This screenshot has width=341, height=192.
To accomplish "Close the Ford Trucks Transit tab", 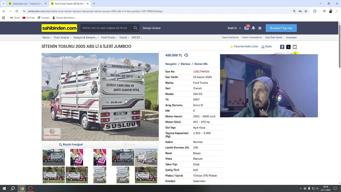I will click(88, 4).
